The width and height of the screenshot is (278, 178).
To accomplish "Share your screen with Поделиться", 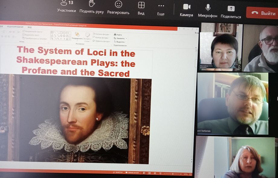I will [x=231, y=12].
